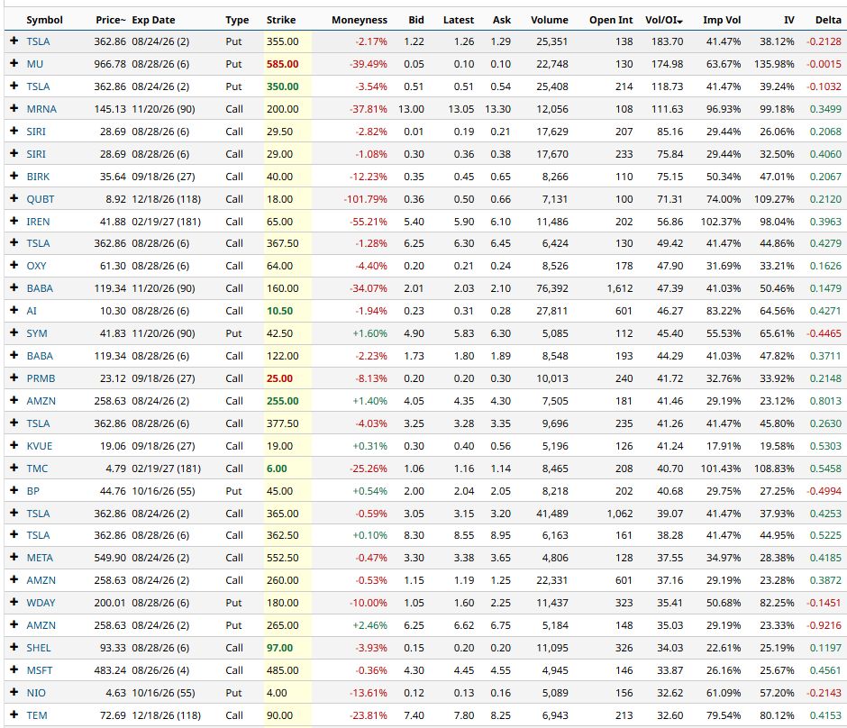Expand the OXY 64.00 call row

tap(14, 266)
